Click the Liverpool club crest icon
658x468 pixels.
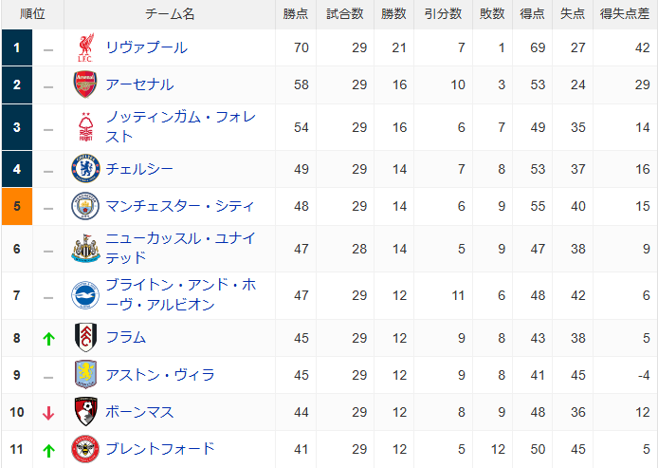[x=85, y=47]
